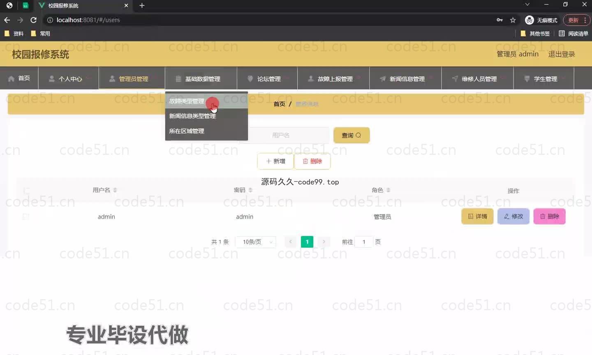Go to 首页 in the nav bar
This screenshot has width=592, height=355.
click(x=19, y=78)
